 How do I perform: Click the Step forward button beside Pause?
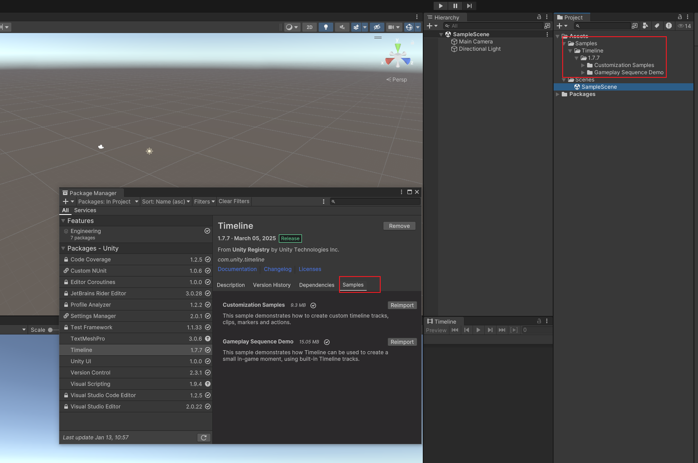coord(469,6)
